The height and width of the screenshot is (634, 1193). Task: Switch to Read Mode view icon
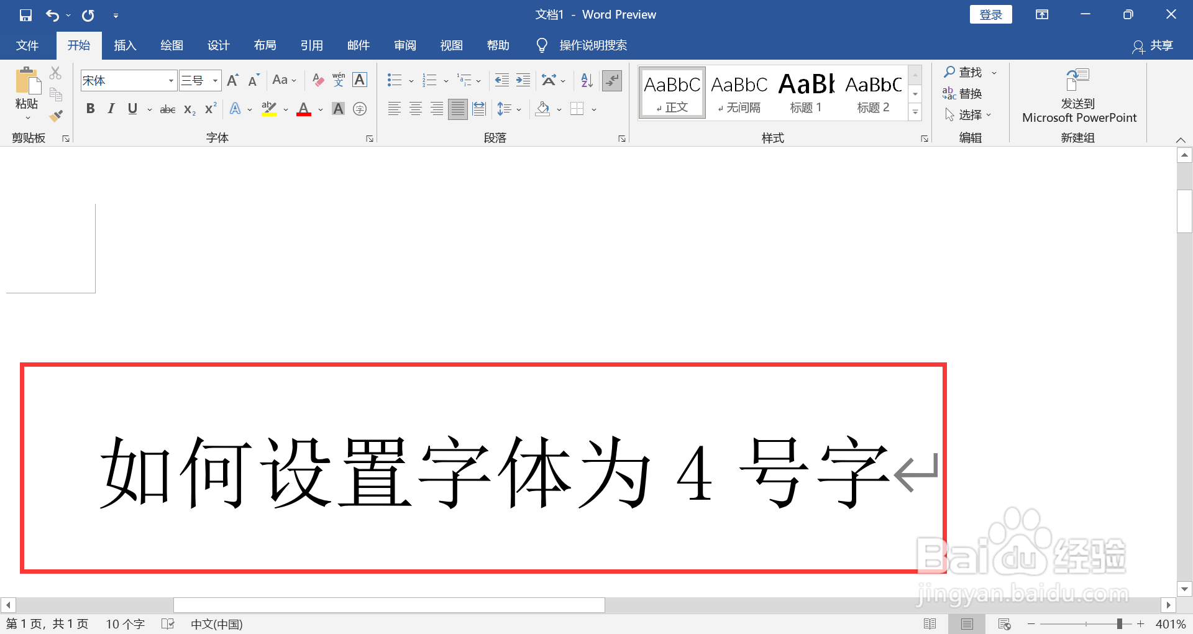coord(930,624)
